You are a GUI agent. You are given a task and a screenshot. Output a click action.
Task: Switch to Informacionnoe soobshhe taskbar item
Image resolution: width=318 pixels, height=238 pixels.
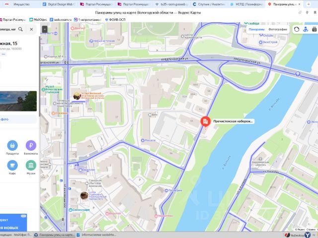(96, 235)
